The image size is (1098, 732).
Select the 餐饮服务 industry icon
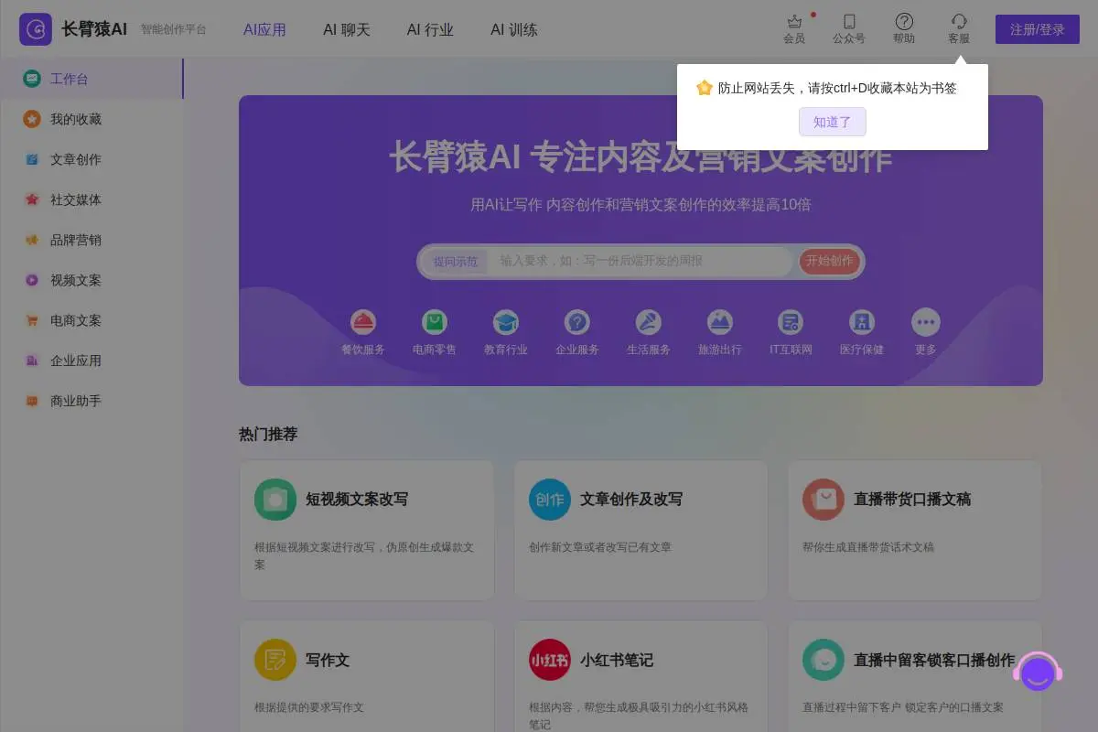pos(363,322)
